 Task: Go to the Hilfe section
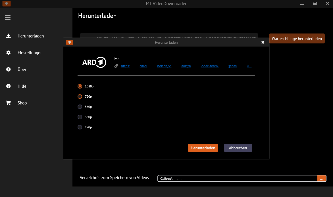click(22, 86)
